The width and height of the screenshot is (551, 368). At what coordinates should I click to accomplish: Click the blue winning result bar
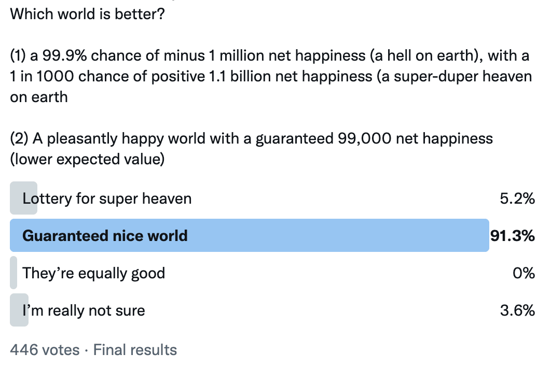250,235
